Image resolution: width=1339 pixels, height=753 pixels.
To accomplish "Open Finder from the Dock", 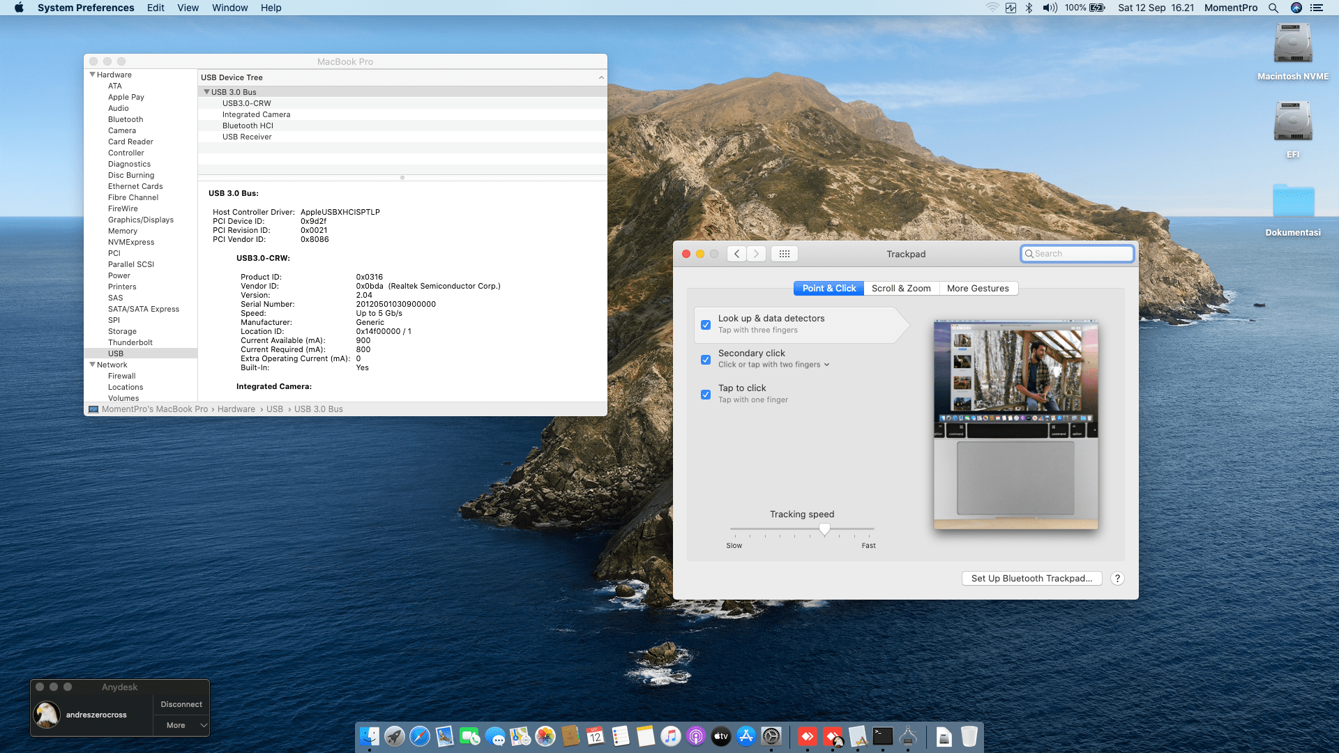I will (370, 736).
